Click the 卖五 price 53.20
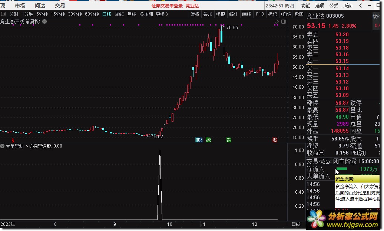Image resolution: width=384 pixels, height=231 pixels. (342, 34)
